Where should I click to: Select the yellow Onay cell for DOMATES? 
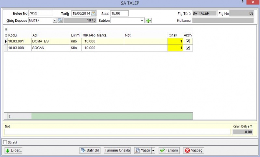tap(175, 41)
